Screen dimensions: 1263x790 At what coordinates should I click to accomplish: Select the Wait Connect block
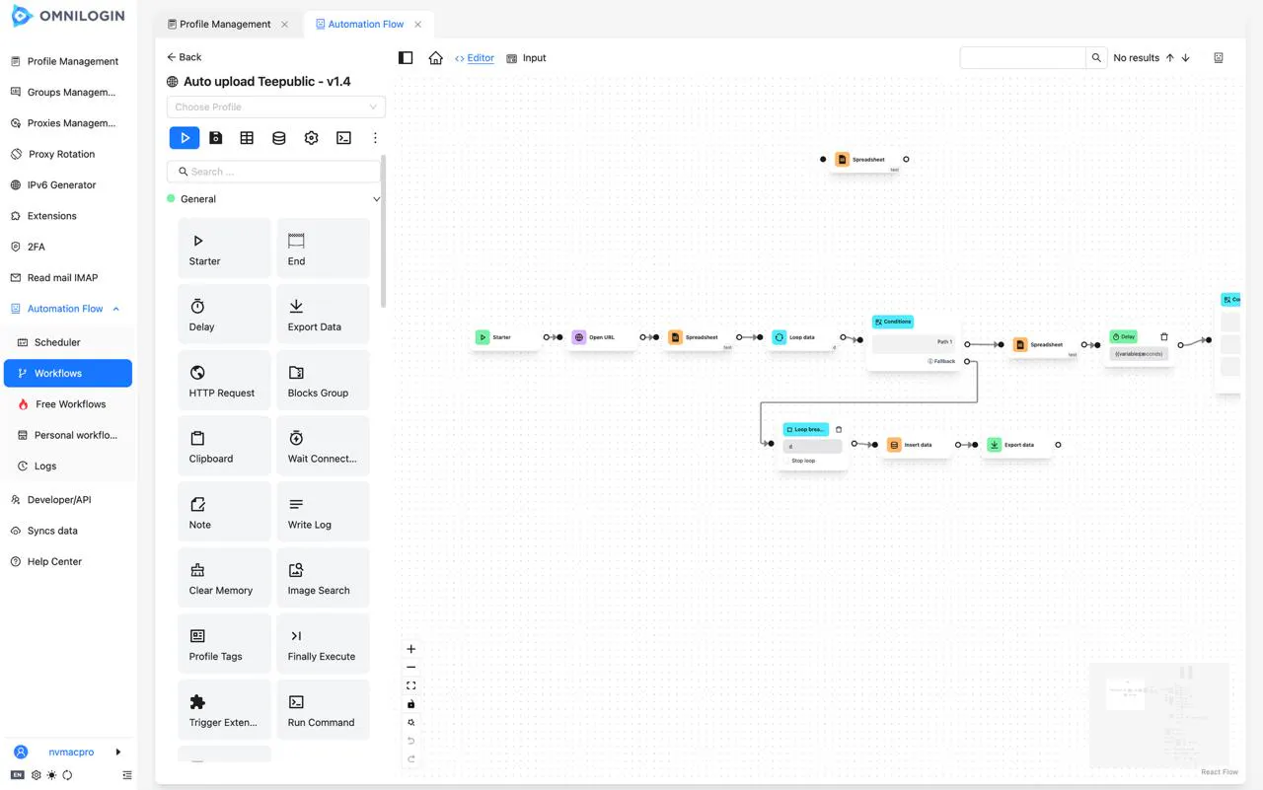coord(323,446)
